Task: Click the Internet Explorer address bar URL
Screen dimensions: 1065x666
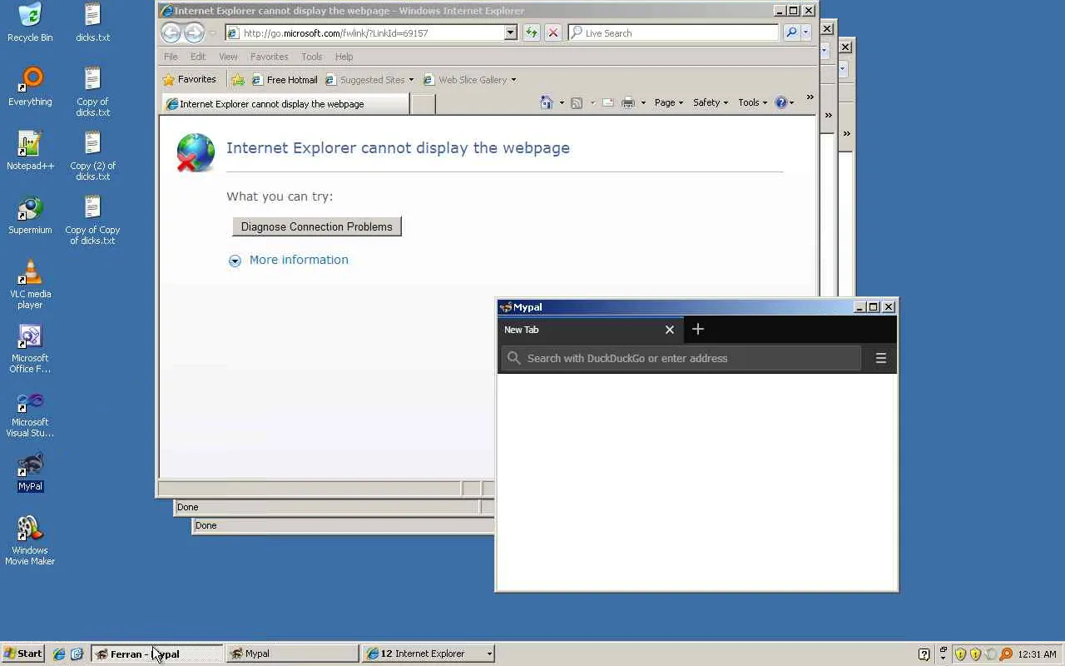Action: tap(364, 33)
